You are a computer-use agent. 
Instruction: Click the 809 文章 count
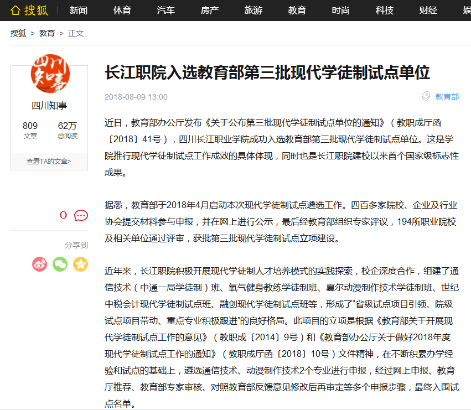click(30, 130)
